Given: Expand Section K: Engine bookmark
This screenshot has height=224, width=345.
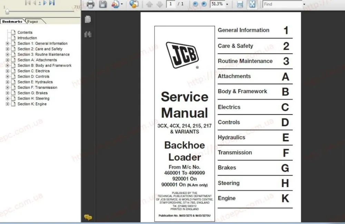Looking at the screenshot, I should click(8, 104).
